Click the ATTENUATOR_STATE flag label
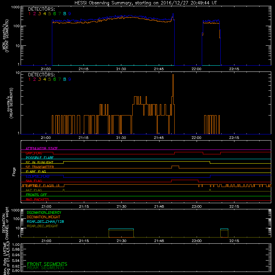 click(42, 148)
